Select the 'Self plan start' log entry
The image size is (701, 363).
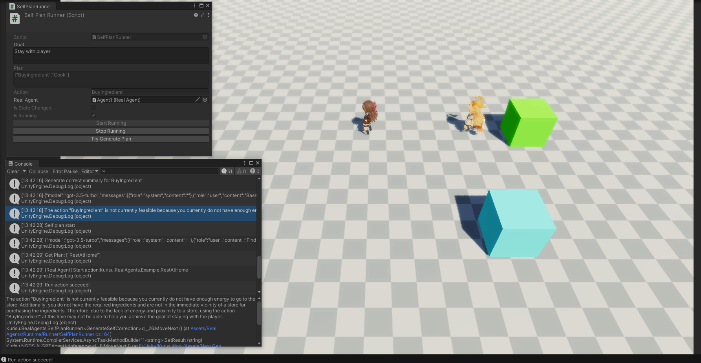(131, 228)
